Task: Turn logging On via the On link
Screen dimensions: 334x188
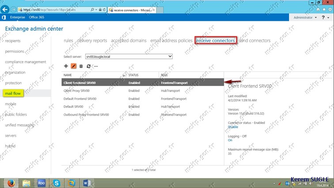Action: (230, 140)
